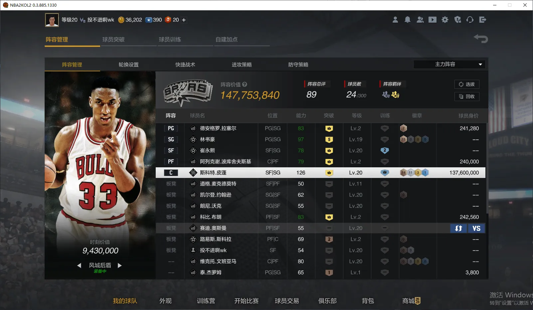
Task: Open 商城 in bottom navigation
Action: tap(412, 301)
